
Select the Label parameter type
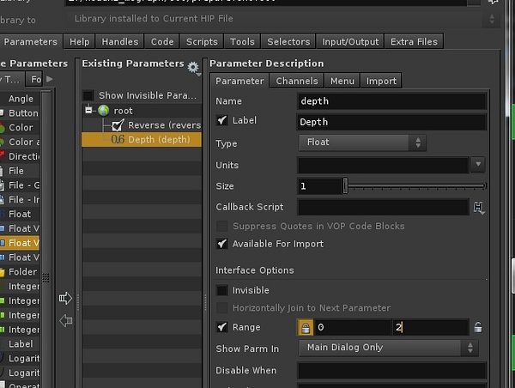click(x=20, y=344)
